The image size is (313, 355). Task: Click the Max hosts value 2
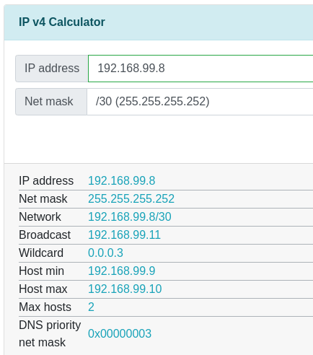point(91,307)
